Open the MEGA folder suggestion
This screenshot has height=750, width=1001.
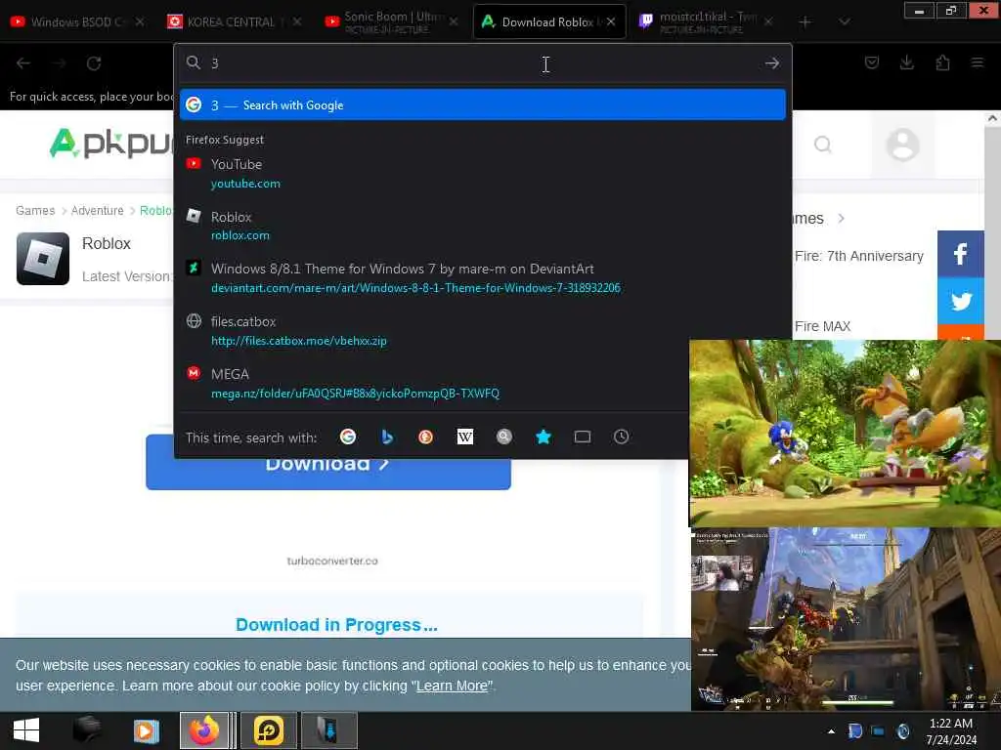point(483,383)
